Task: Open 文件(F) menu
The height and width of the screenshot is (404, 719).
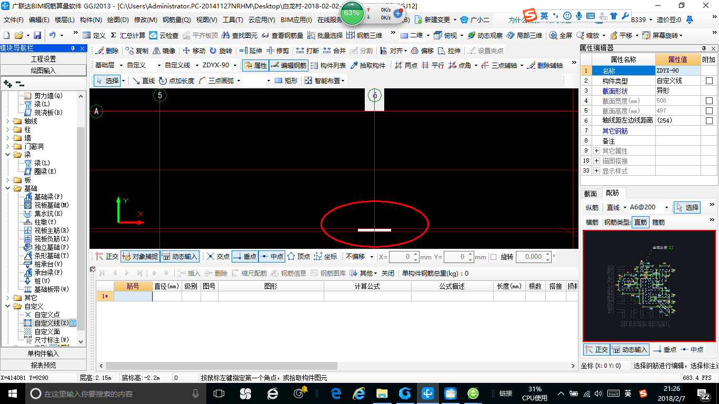Action: pyautogui.click(x=14, y=20)
